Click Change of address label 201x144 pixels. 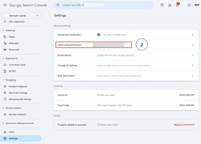(67, 65)
